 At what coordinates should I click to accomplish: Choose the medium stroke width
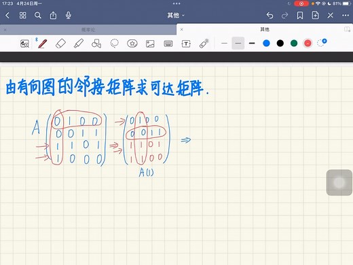[x=238, y=43]
